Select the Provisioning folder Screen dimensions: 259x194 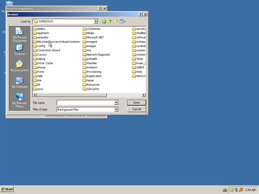(92, 72)
